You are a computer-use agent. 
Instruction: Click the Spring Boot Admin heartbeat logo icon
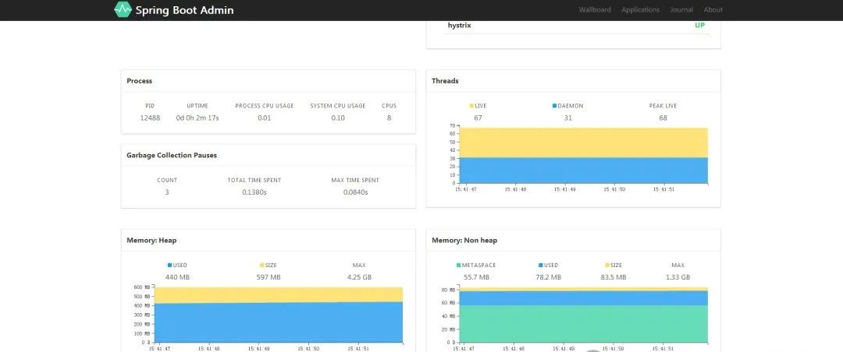pyautogui.click(x=123, y=9)
